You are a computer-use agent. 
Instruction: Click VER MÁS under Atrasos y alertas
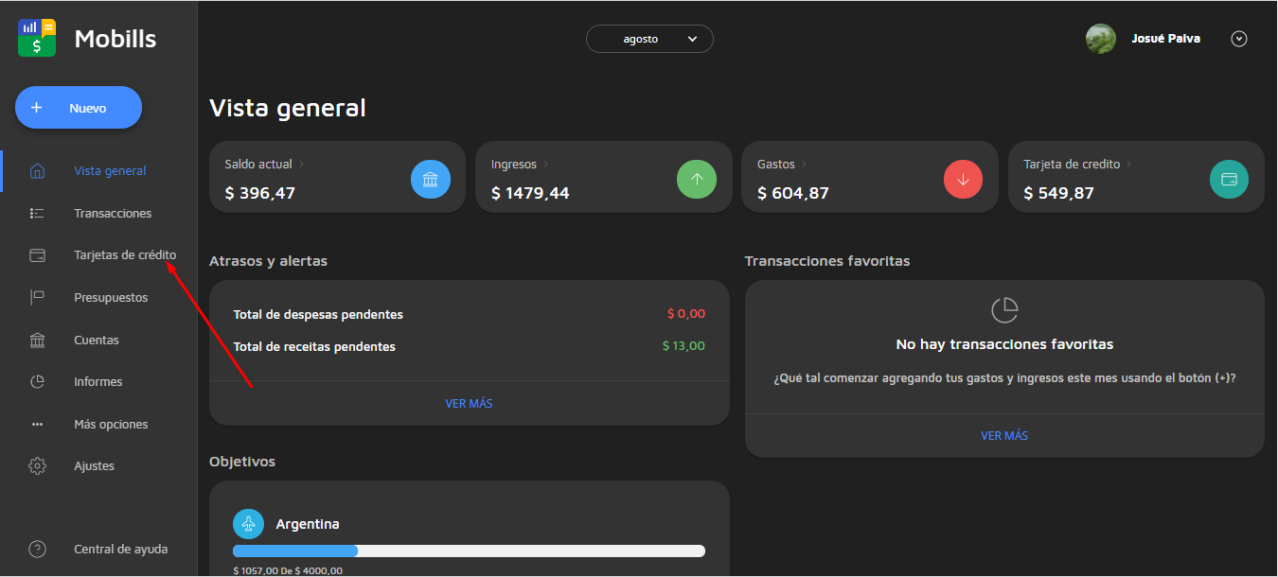[x=469, y=404]
